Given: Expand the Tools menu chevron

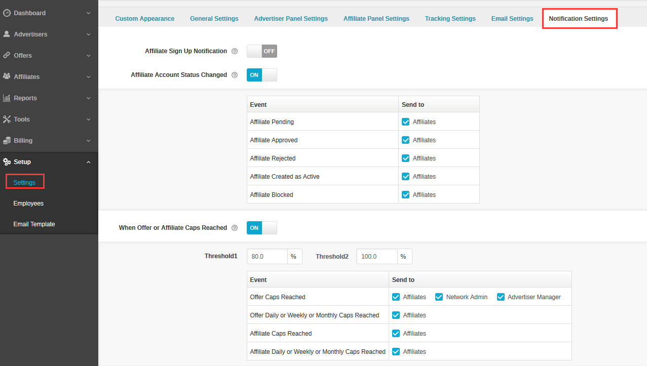Looking at the screenshot, I should 89,119.
